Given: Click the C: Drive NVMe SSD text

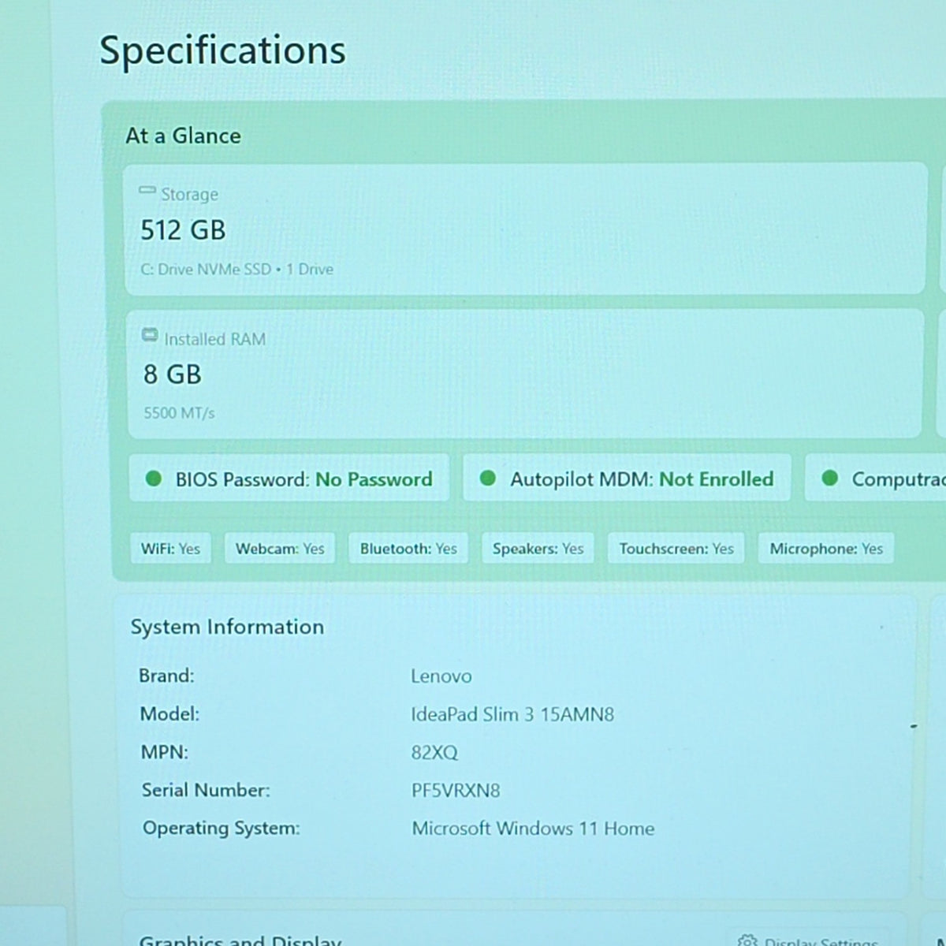Looking at the screenshot, I should point(206,269).
